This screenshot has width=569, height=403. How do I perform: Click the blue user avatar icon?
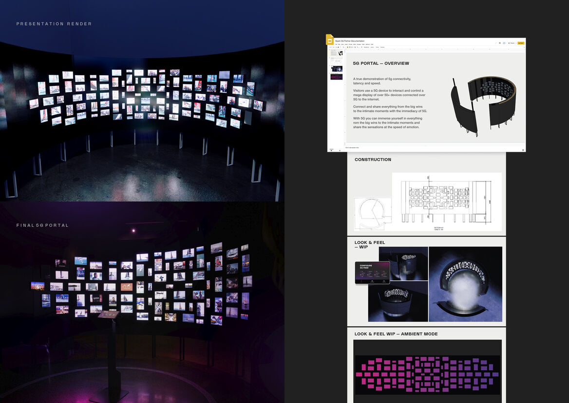[x=504, y=43]
